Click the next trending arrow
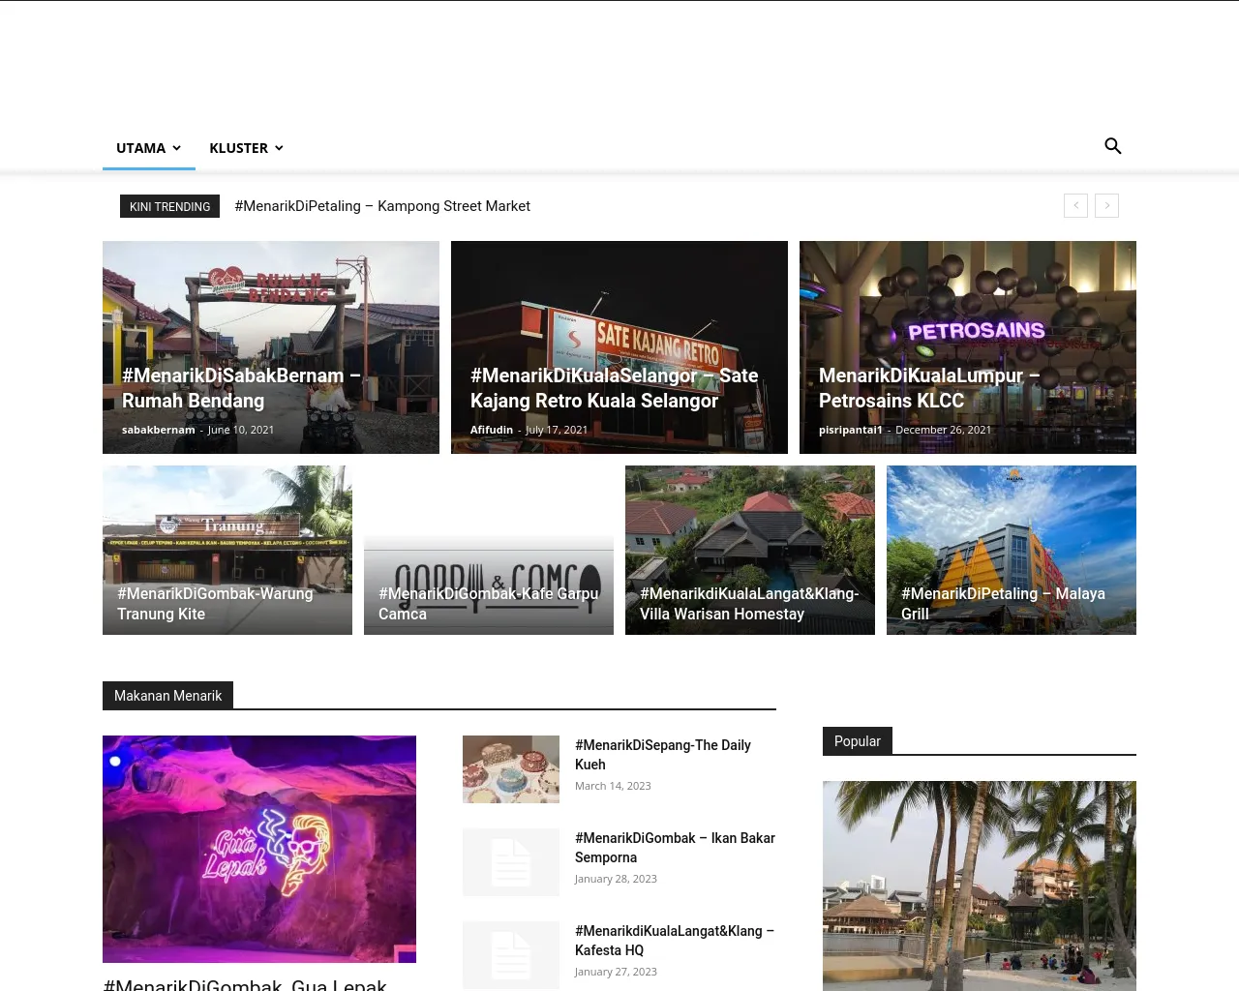 (x=1106, y=205)
